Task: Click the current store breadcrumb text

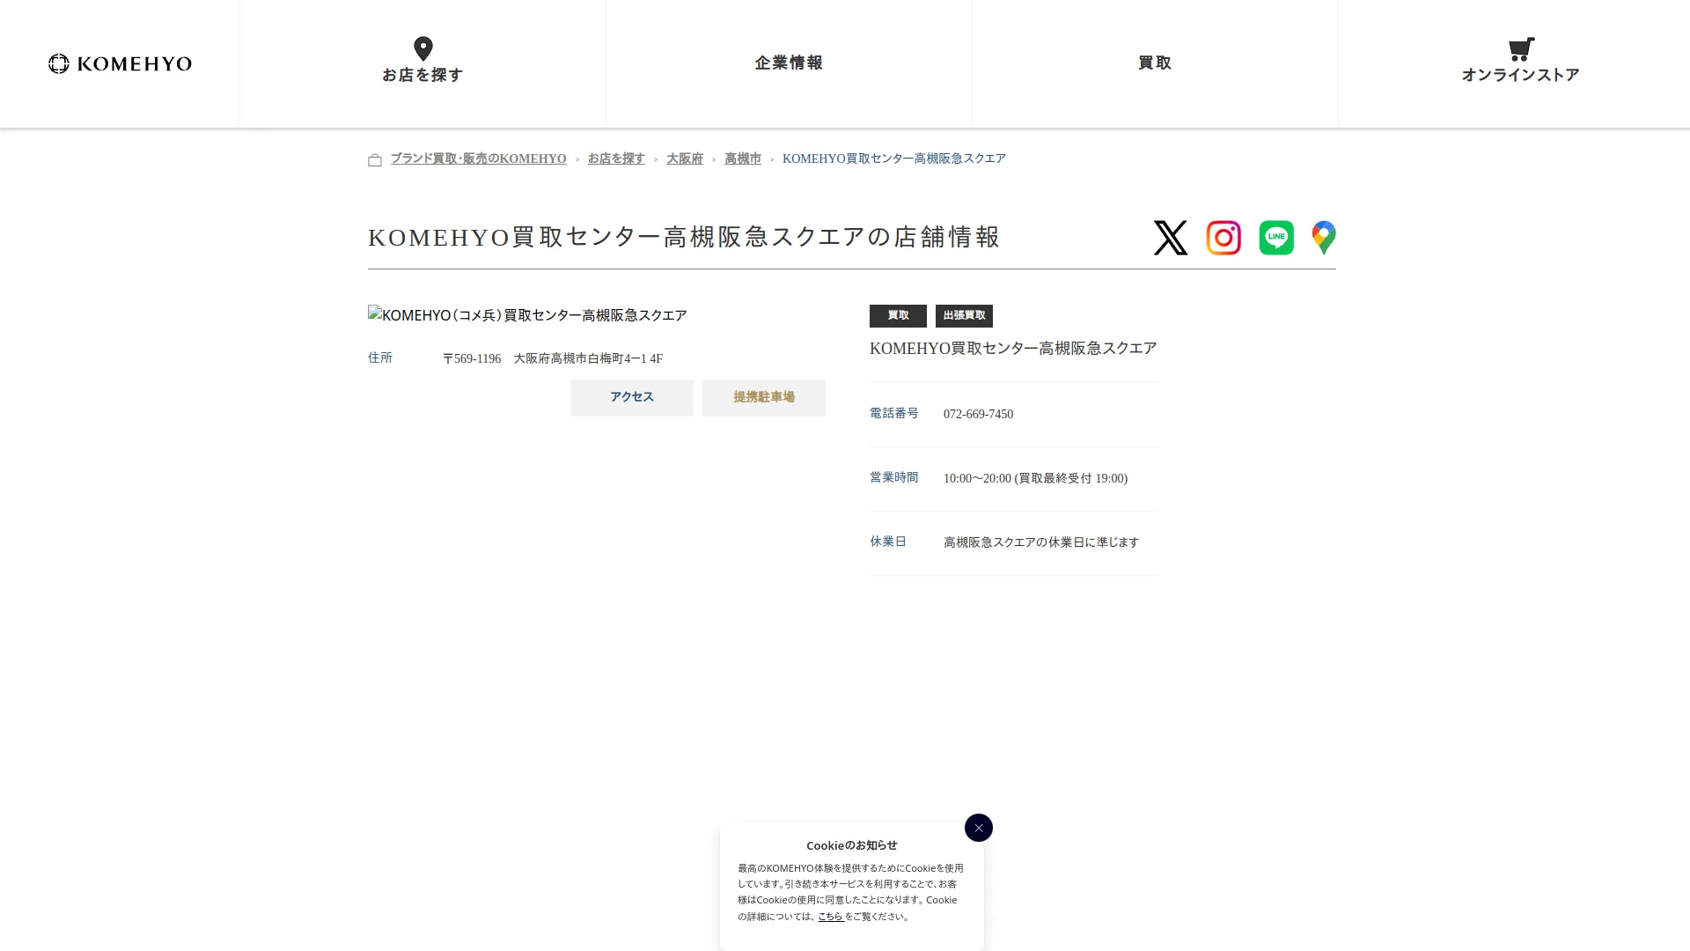Action: point(893,159)
